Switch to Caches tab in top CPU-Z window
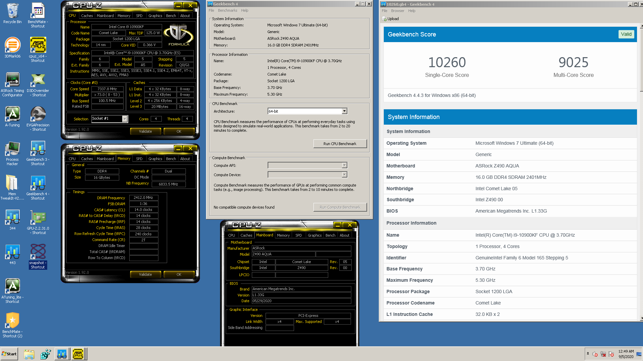This screenshot has height=361, width=643. [x=87, y=16]
